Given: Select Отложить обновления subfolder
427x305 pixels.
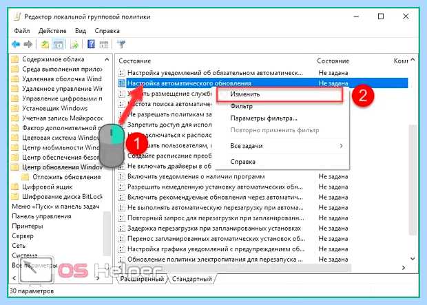Looking at the screenshot, I should pos(66,177).
